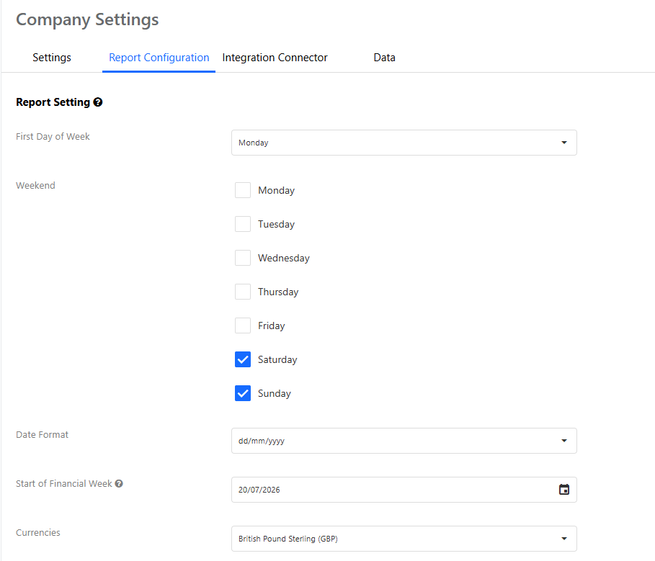Check the Friday weekend checkbox
Viewport: 655px width, 561px height.
coord(243,326)
